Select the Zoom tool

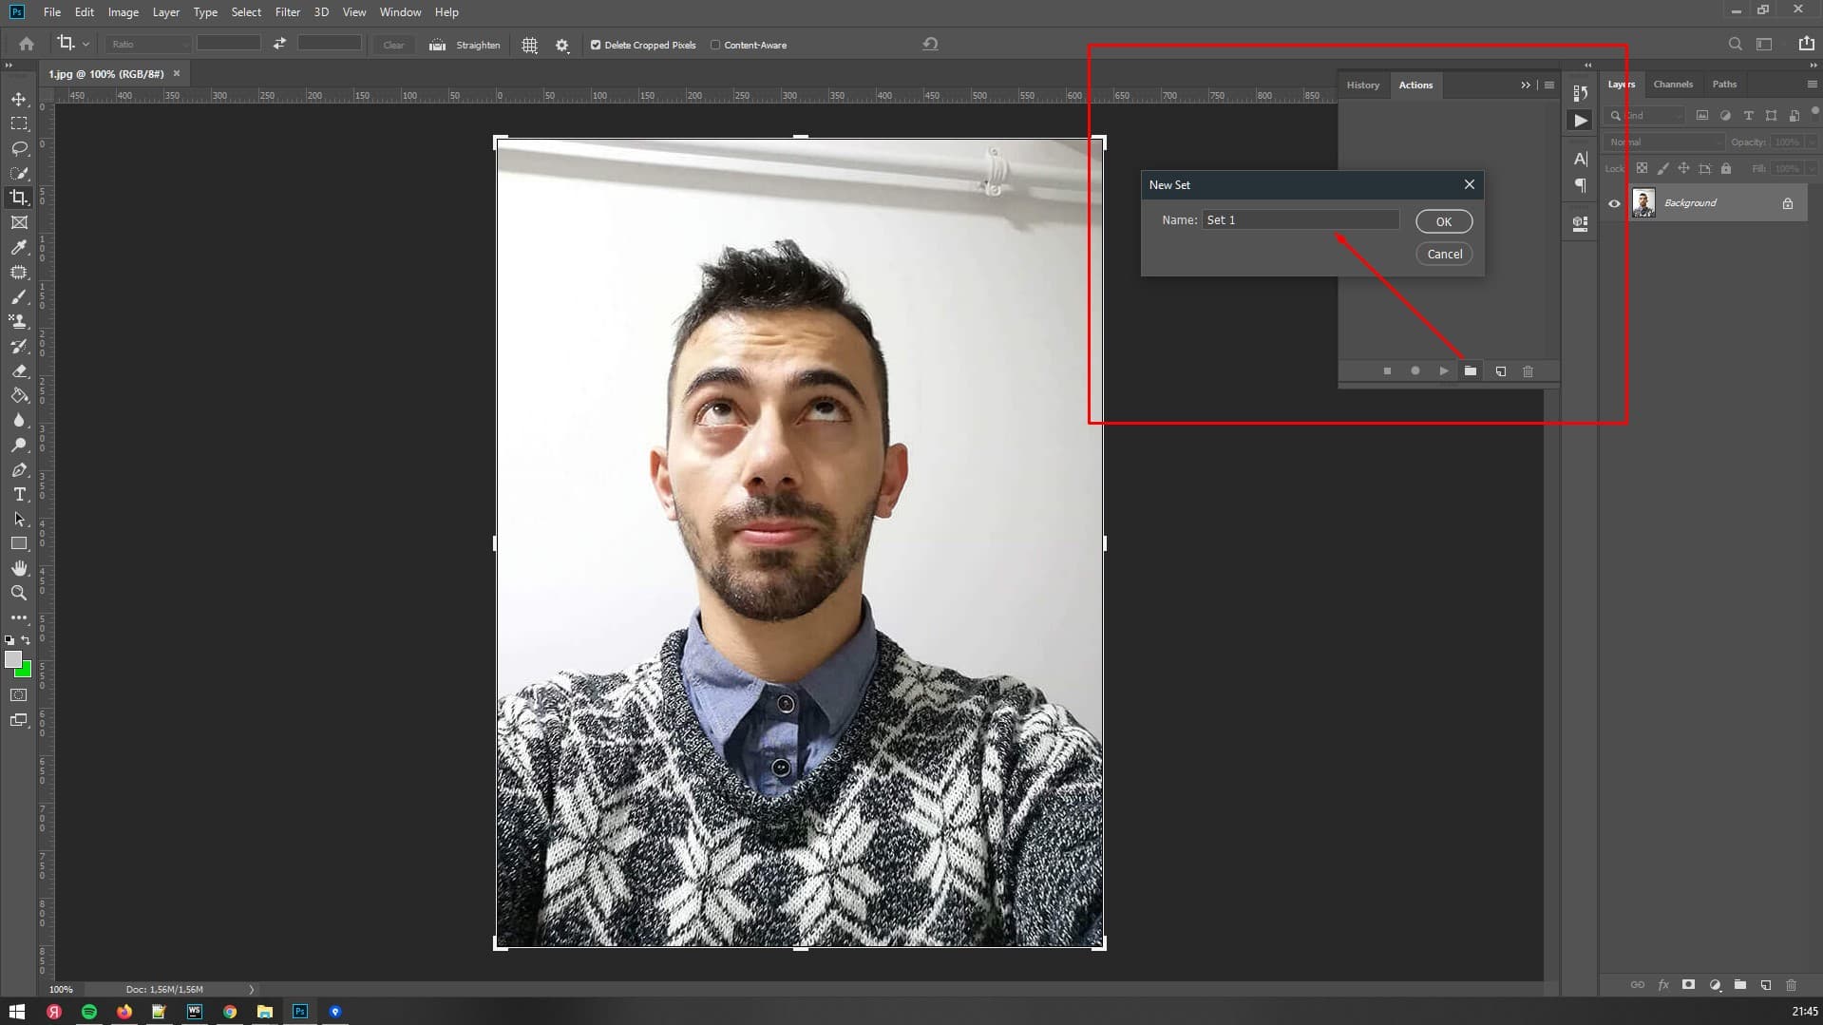tap(19, 593)
